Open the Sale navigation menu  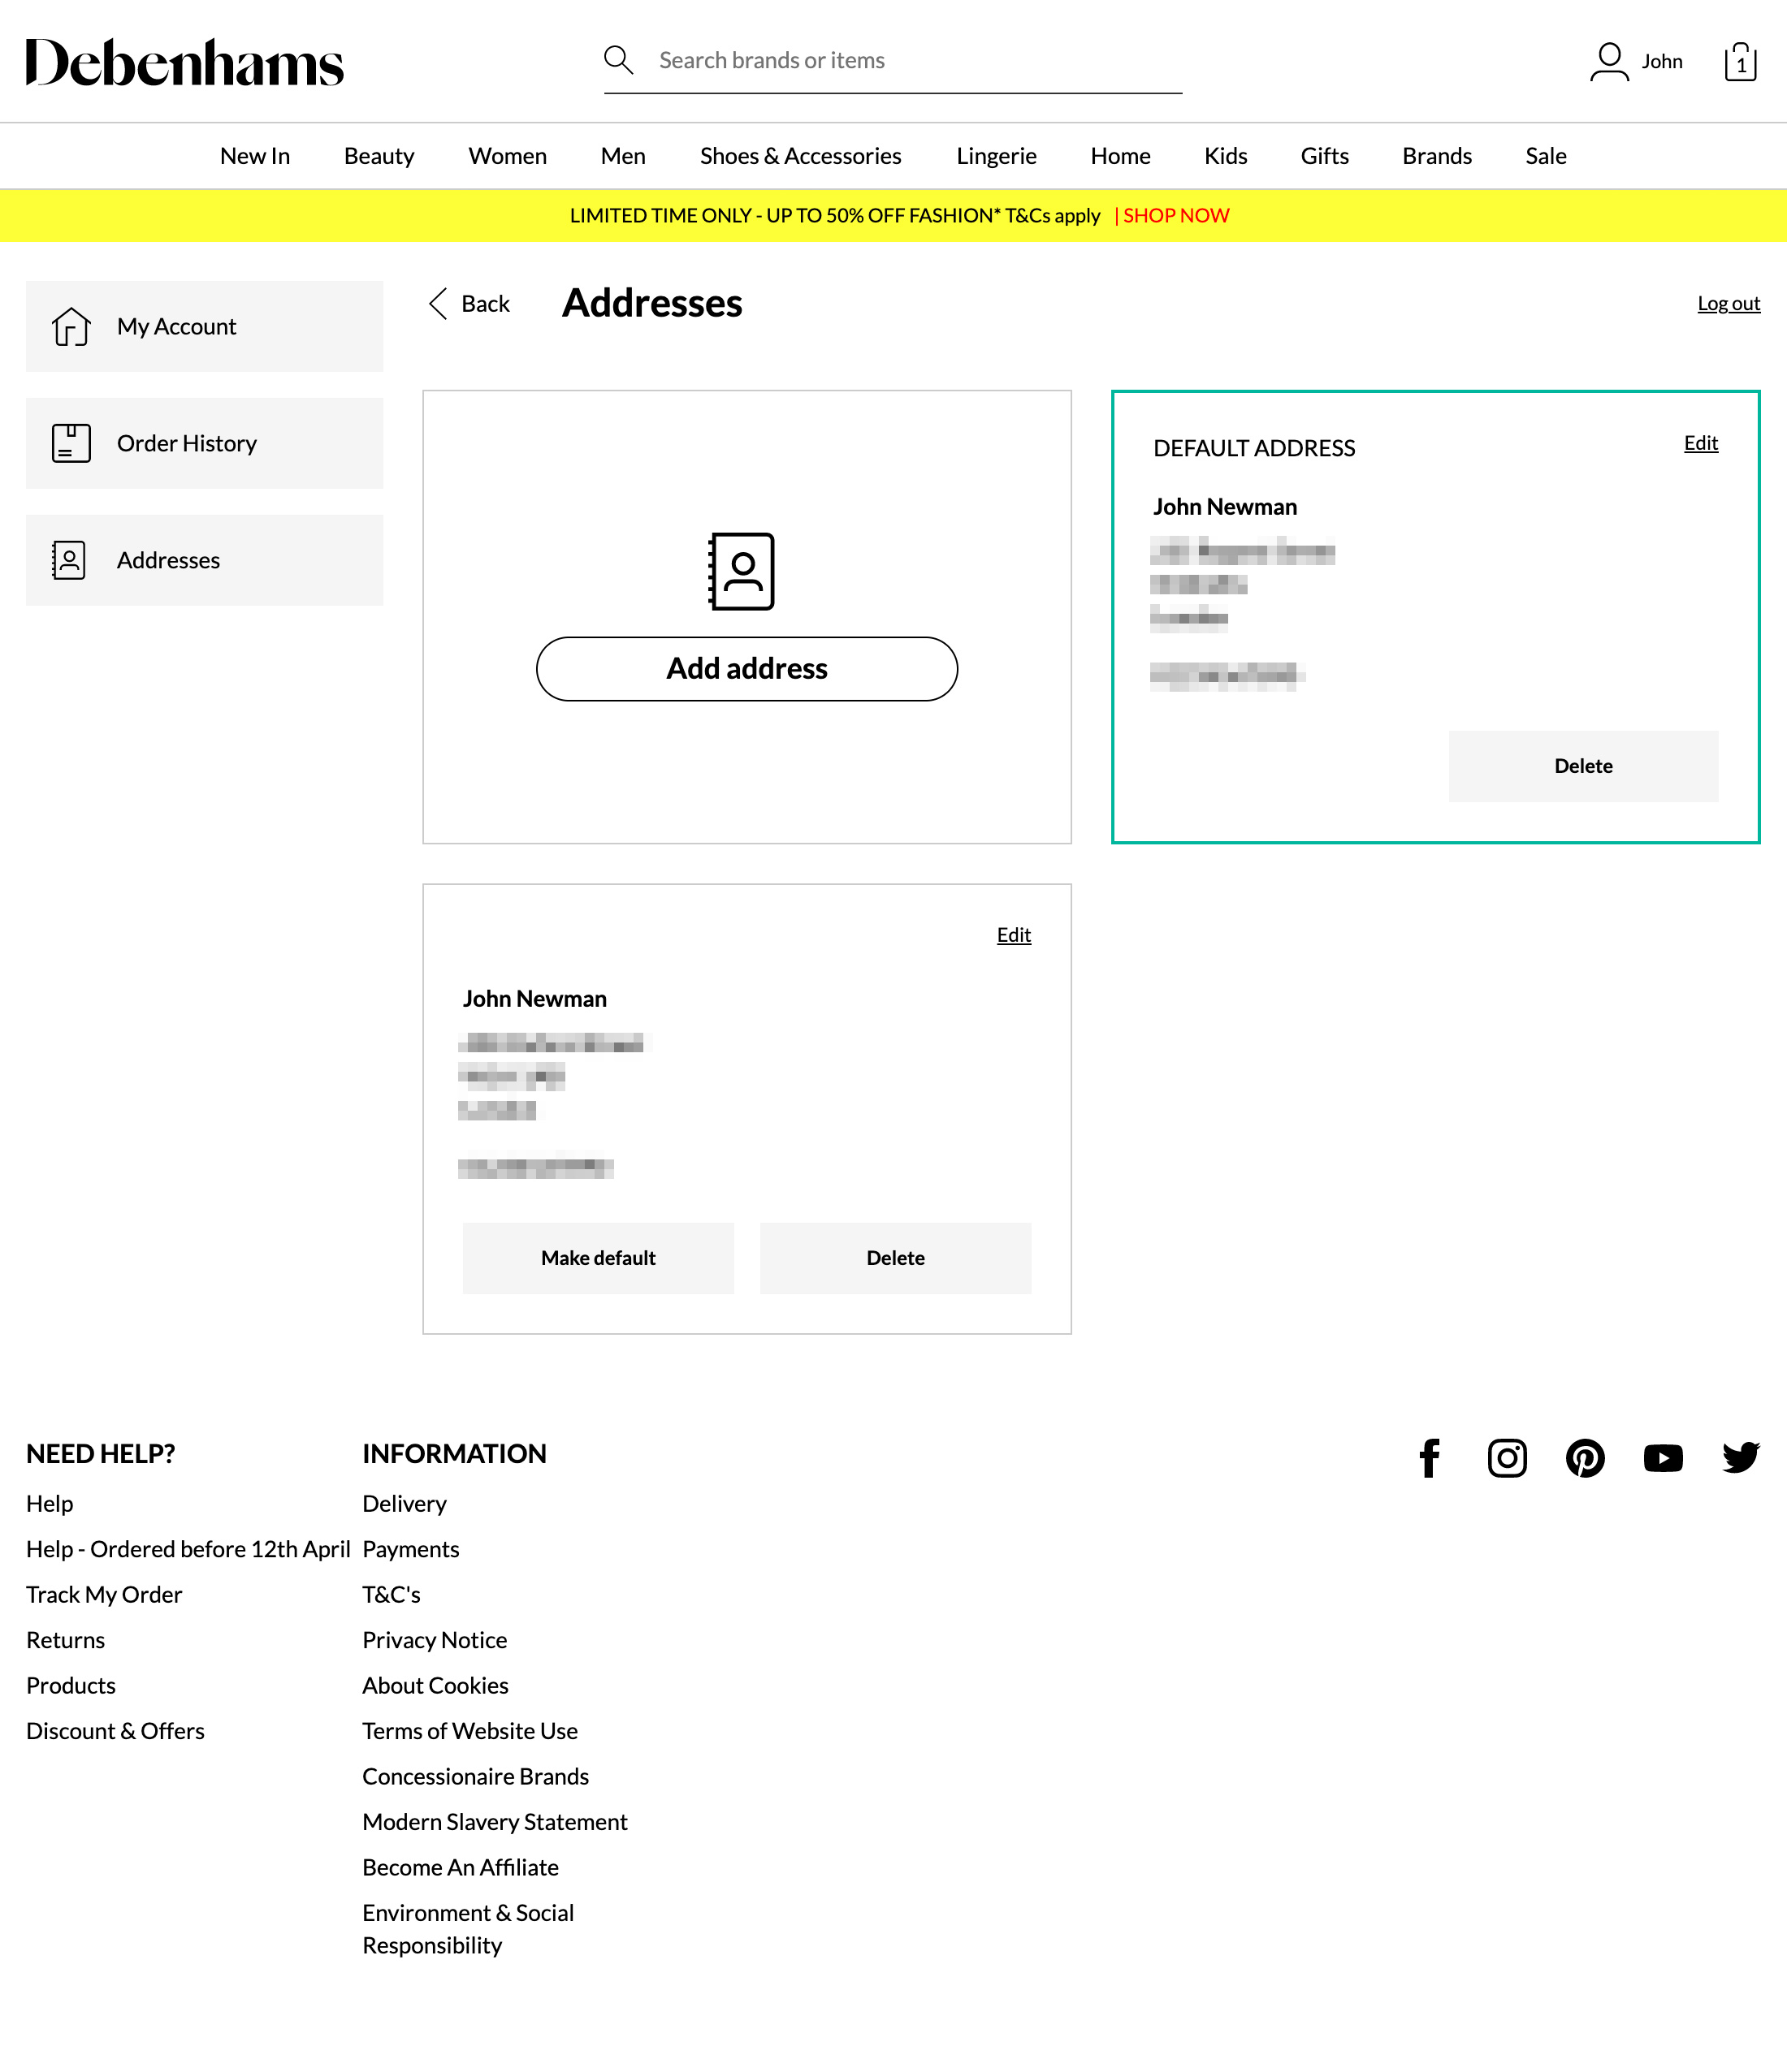(x=1545, y=156)
